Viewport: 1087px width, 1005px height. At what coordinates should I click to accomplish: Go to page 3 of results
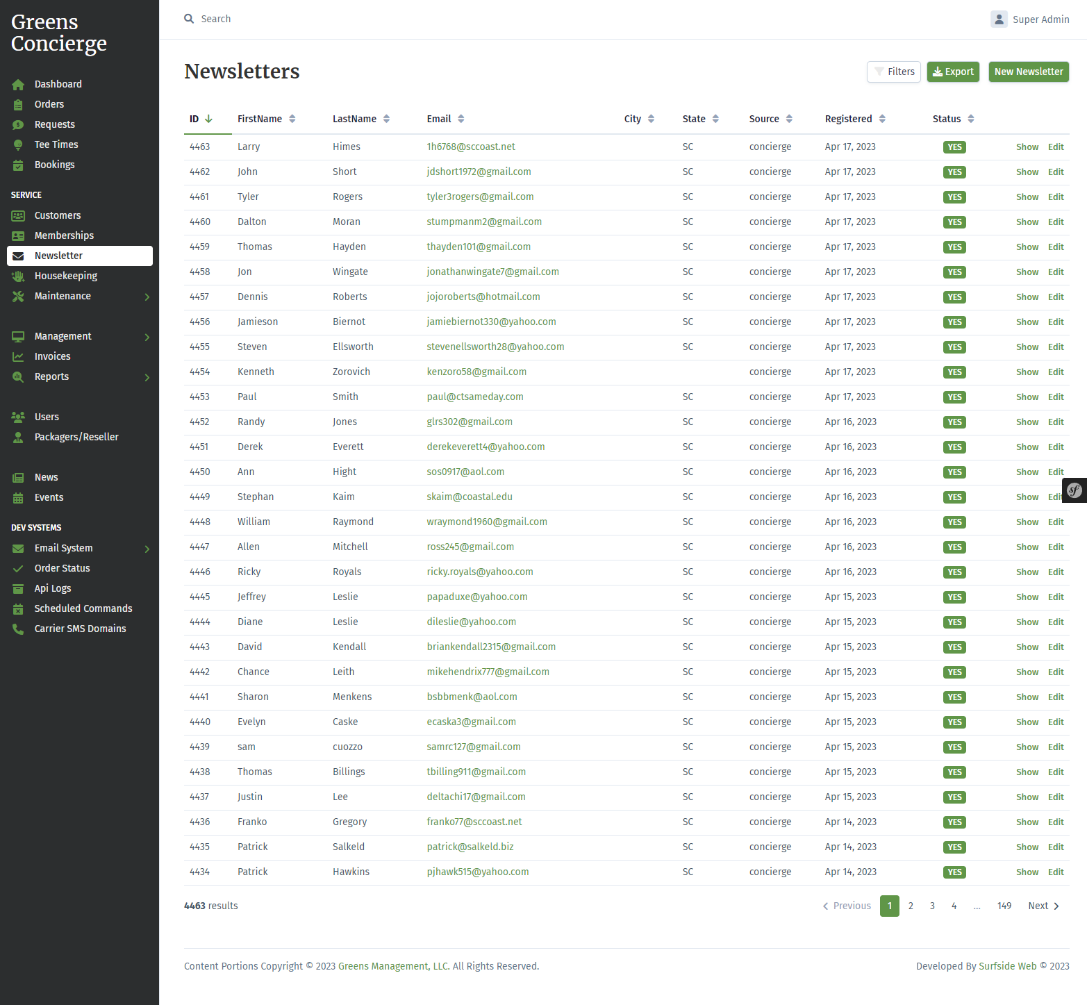tap(932, 906)
